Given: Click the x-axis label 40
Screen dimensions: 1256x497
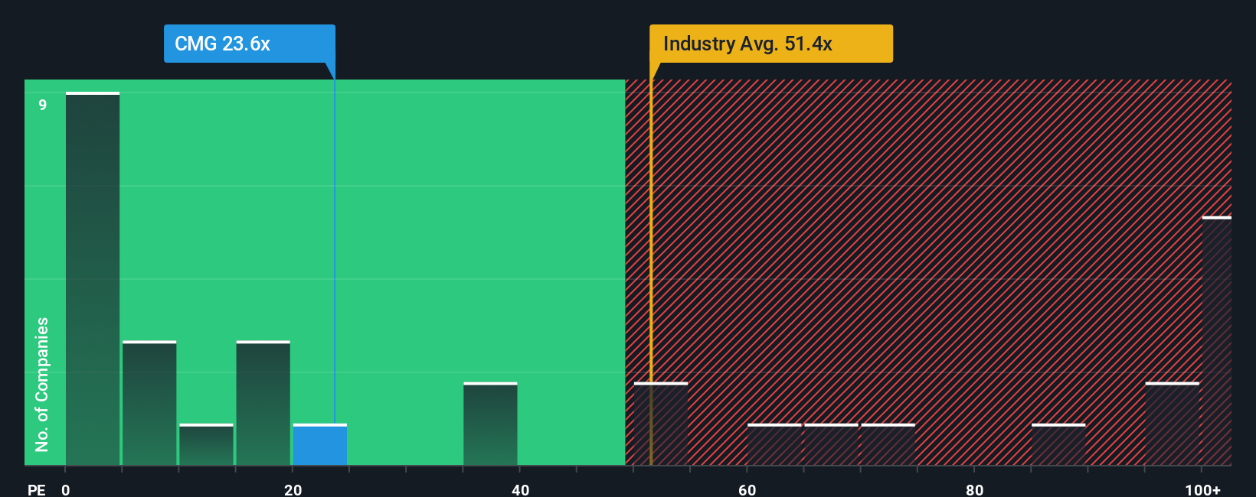Looking at the screenshot, I should click(520, 489).
